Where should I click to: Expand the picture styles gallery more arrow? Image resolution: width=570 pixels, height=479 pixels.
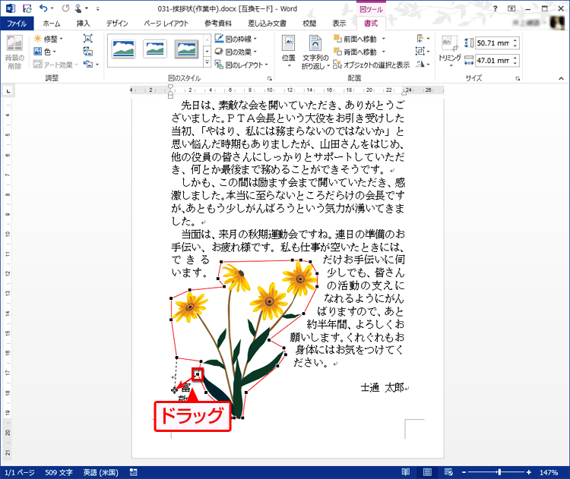207,62
